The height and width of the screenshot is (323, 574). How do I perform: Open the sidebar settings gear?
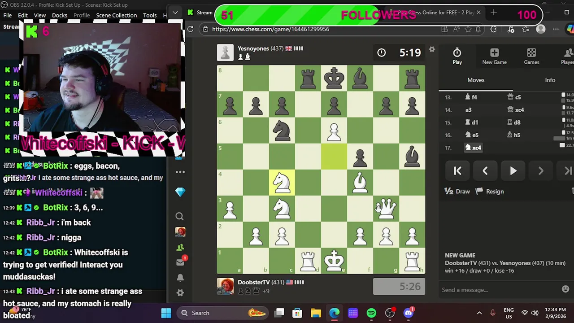coord(180,292)
